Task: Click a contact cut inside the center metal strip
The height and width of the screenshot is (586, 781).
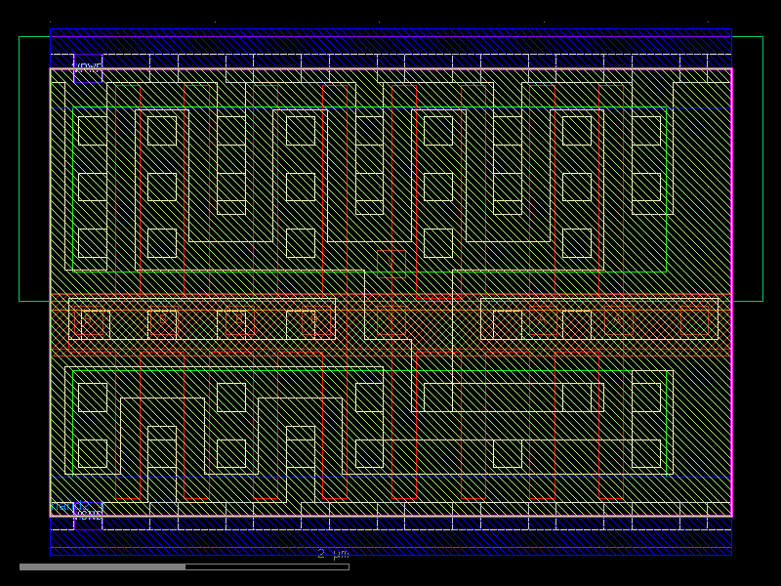Action: pyautogui.click(x=164, y=319)
